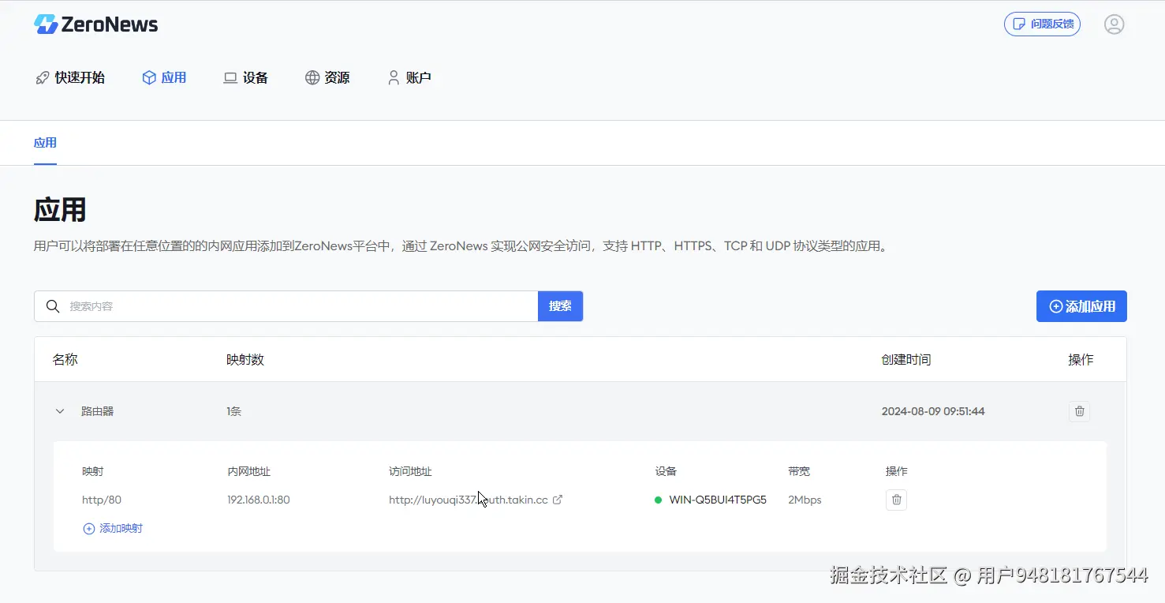The width and height of the screenshot is (1165, 603).
Task: Click the trash icon for 路由器 application
Action: point(1079,410)
